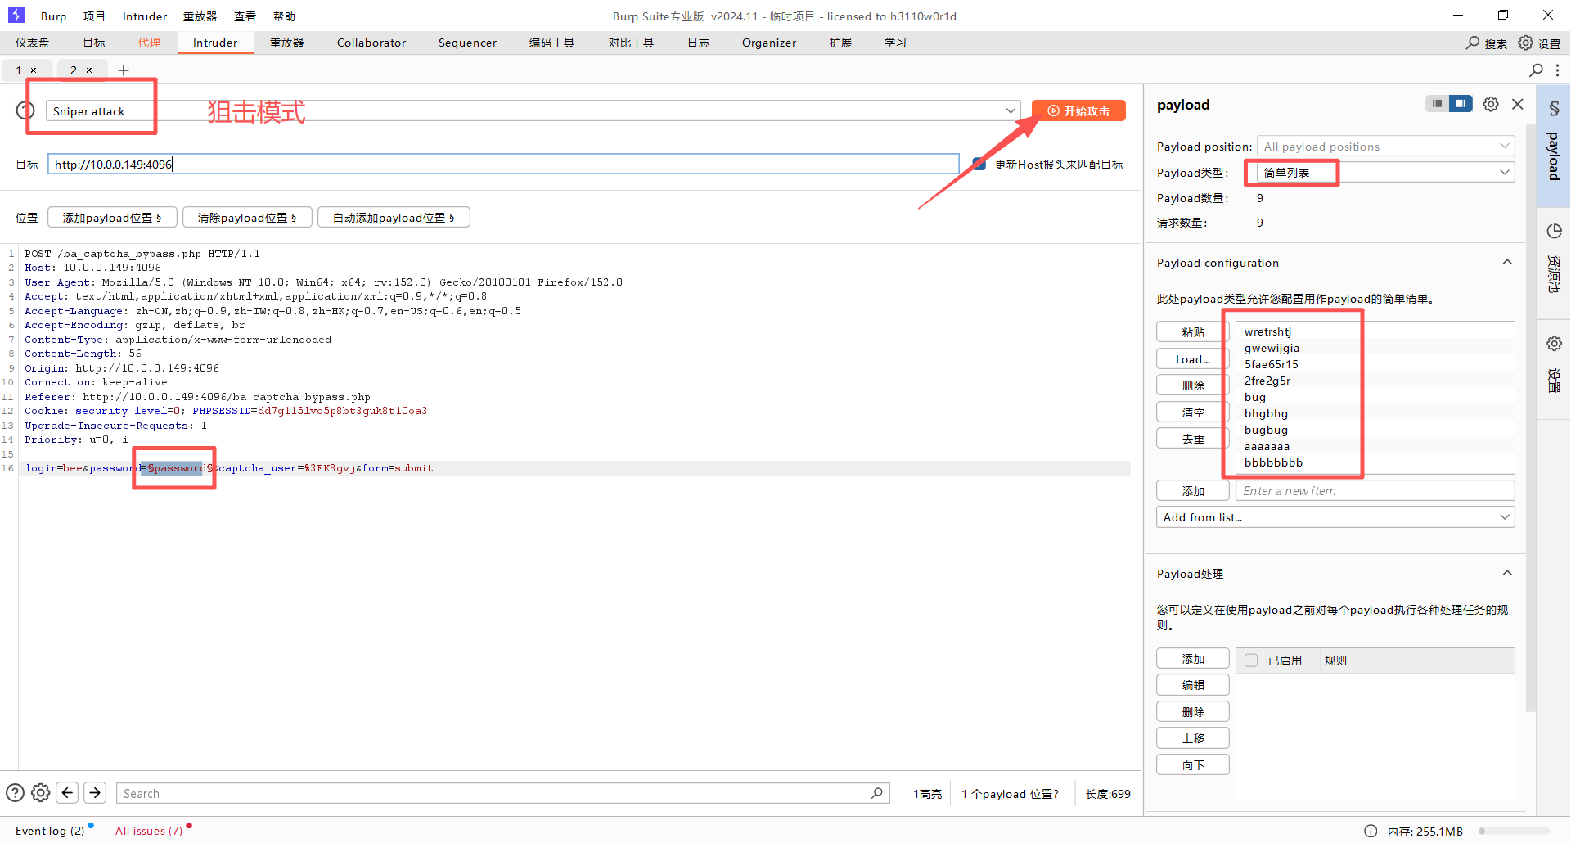This screenshot has width=1571, height=843.
Task: Click the tab search magnifier icon
Action: (x=1536, y=70)
